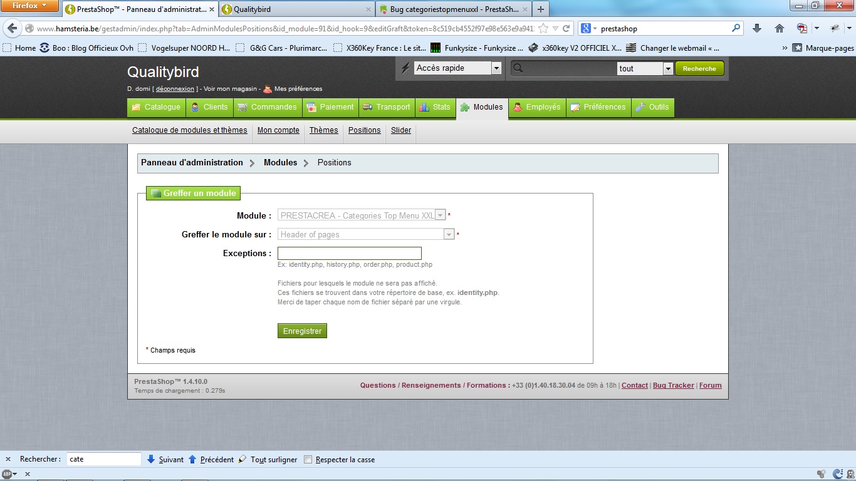Screen dimensions: 856x481
Task: Open the Accès rapide dropdown
Action: pyautogui.click(x=457, y=68)
